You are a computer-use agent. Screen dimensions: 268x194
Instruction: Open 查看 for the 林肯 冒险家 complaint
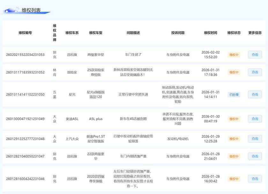coord(255,72)
